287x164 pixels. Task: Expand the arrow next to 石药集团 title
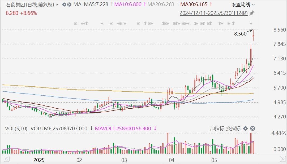coord(58,5)
